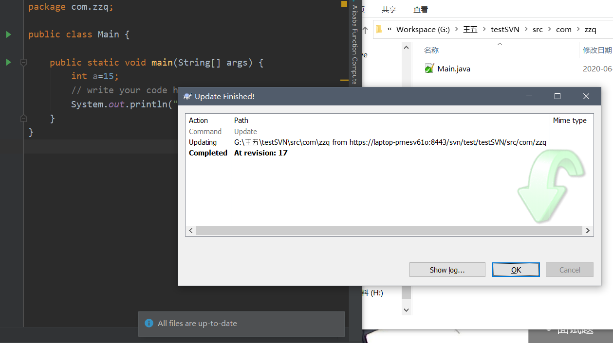
Task: Sort files by 修改日期 column
Action: pos(597,51)
